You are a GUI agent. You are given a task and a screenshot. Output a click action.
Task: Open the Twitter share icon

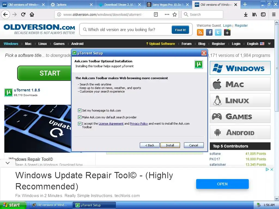pyautogui.click(x=218, y=33)
